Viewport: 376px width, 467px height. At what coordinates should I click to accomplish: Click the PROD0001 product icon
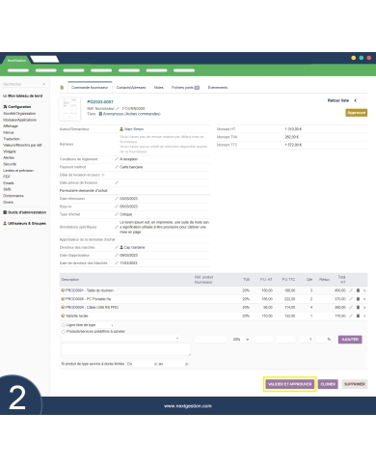pos(63,290)
